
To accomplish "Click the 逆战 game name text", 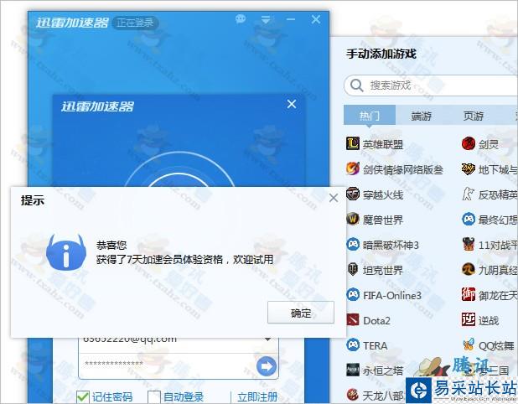I will click(489, 320).
